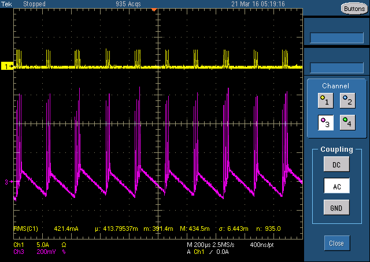Click the Ch3 200mV scale readout
Screen dimensions: 370x262
point(35,252)
